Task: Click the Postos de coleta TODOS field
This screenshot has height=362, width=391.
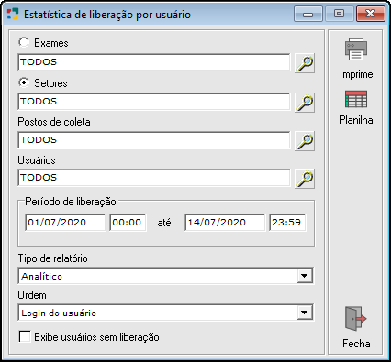Action: pyautogui.click(x=154, y=140)
